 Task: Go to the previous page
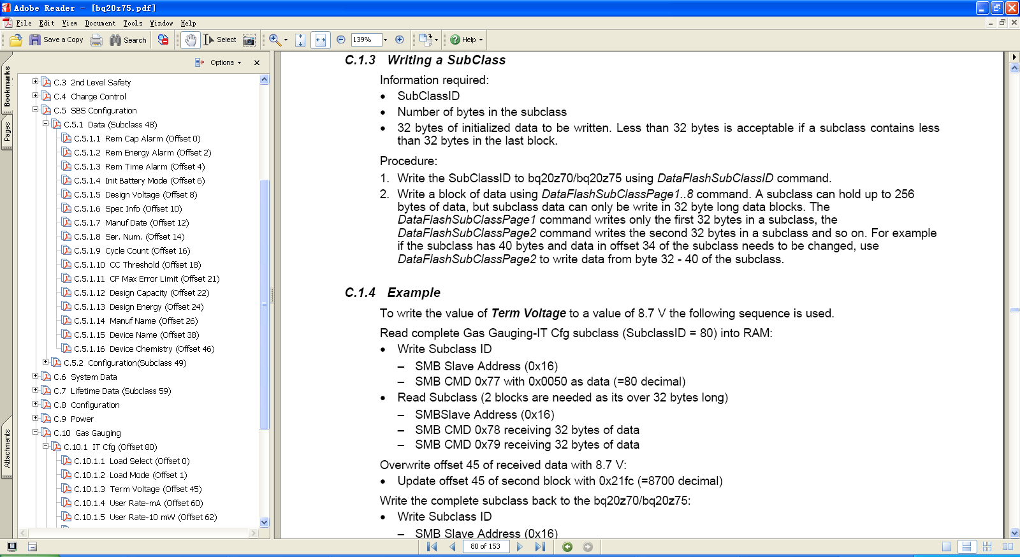(x=453, y=547)
